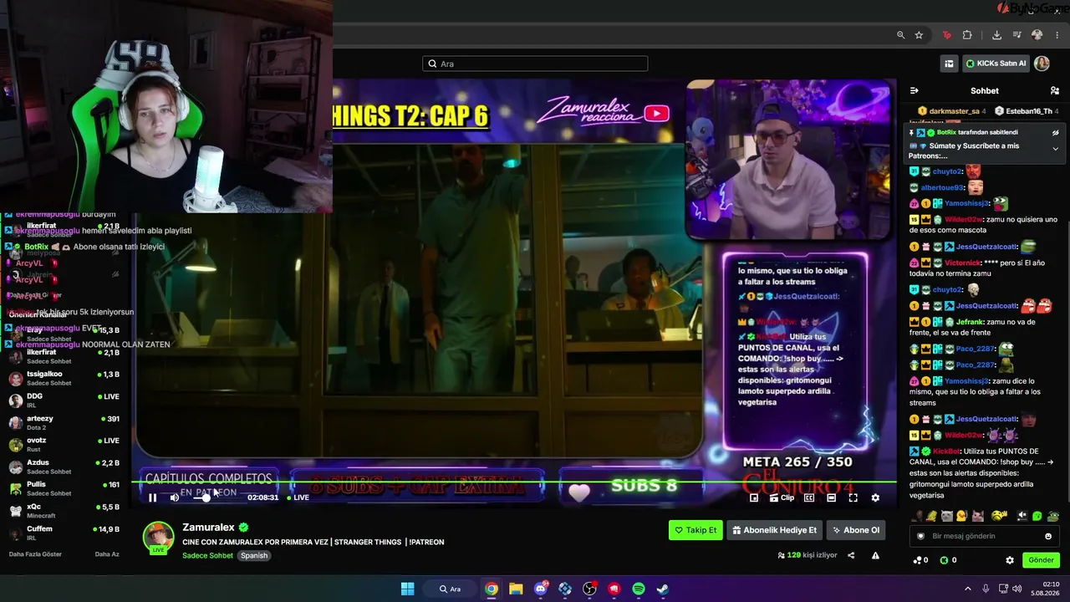1070x602 pixels.
Task: Open mini-player picture-in-picture icon
Action: point(753,497)
